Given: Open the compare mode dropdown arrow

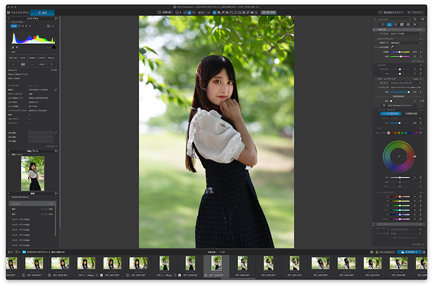Looking at the screenshot, I should [180, 12].
